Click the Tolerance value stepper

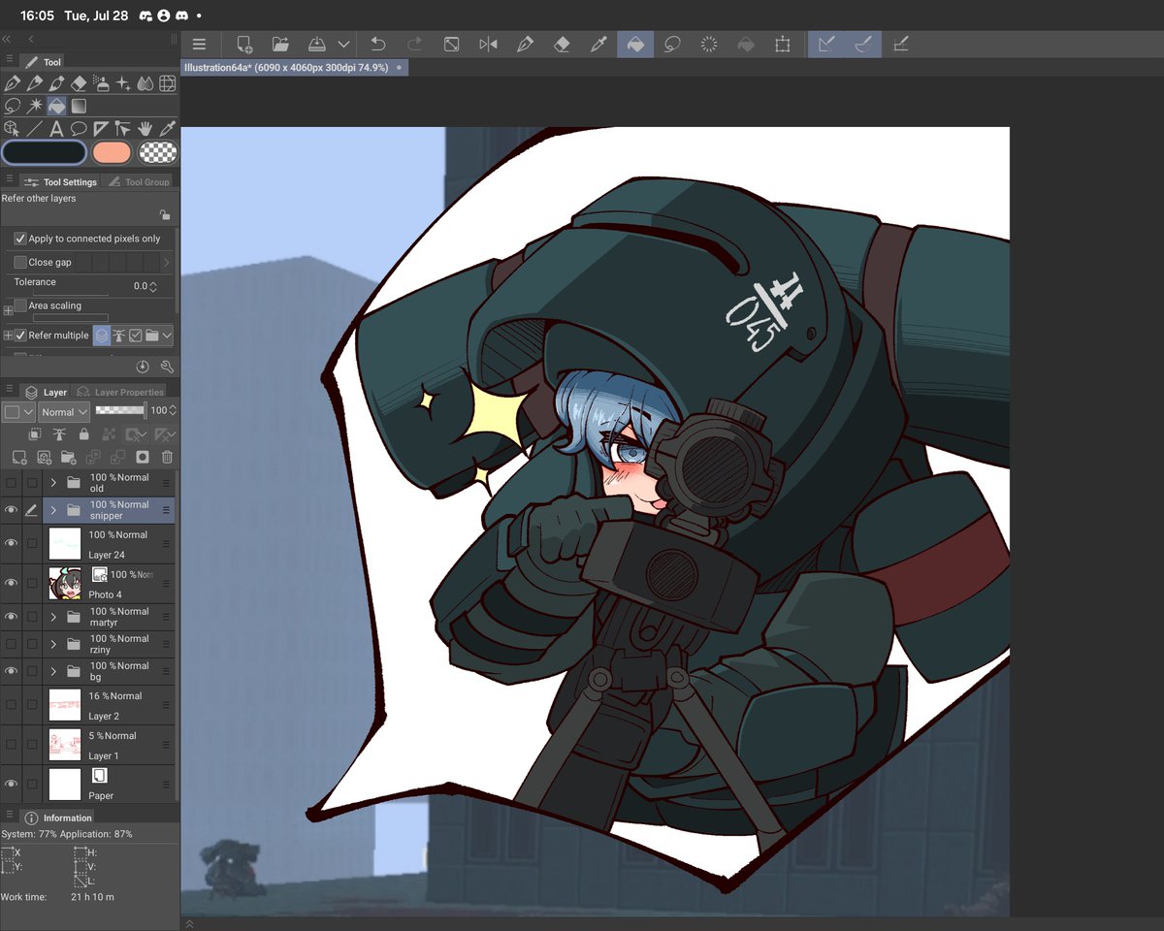coord(153,286)
